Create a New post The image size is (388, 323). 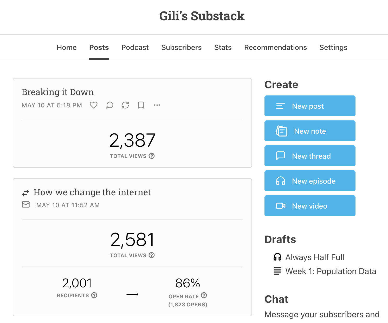[x=310, y=106]
